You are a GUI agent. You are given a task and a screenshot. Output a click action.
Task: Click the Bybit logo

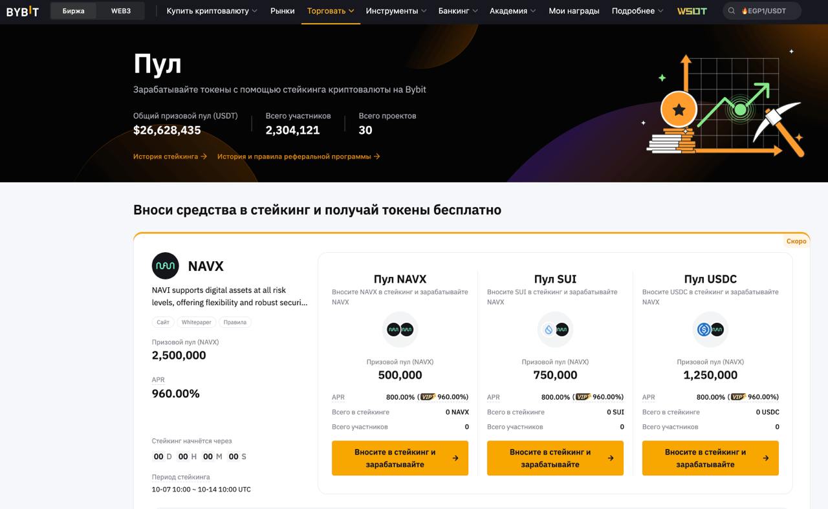coord(23,11)
